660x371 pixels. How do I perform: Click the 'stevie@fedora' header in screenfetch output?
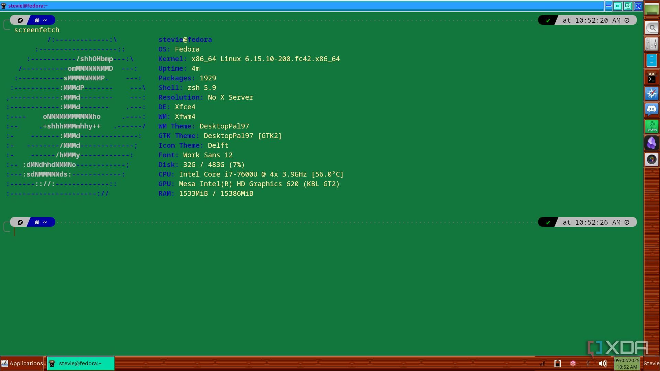[185, 40]
